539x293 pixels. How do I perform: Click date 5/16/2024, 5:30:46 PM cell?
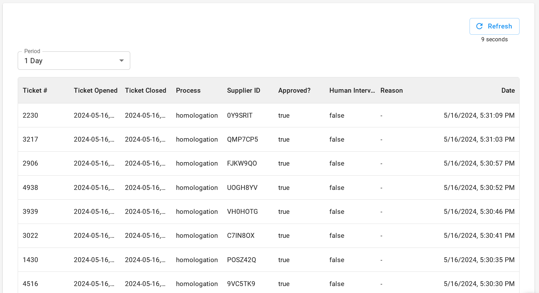(479, 212)
